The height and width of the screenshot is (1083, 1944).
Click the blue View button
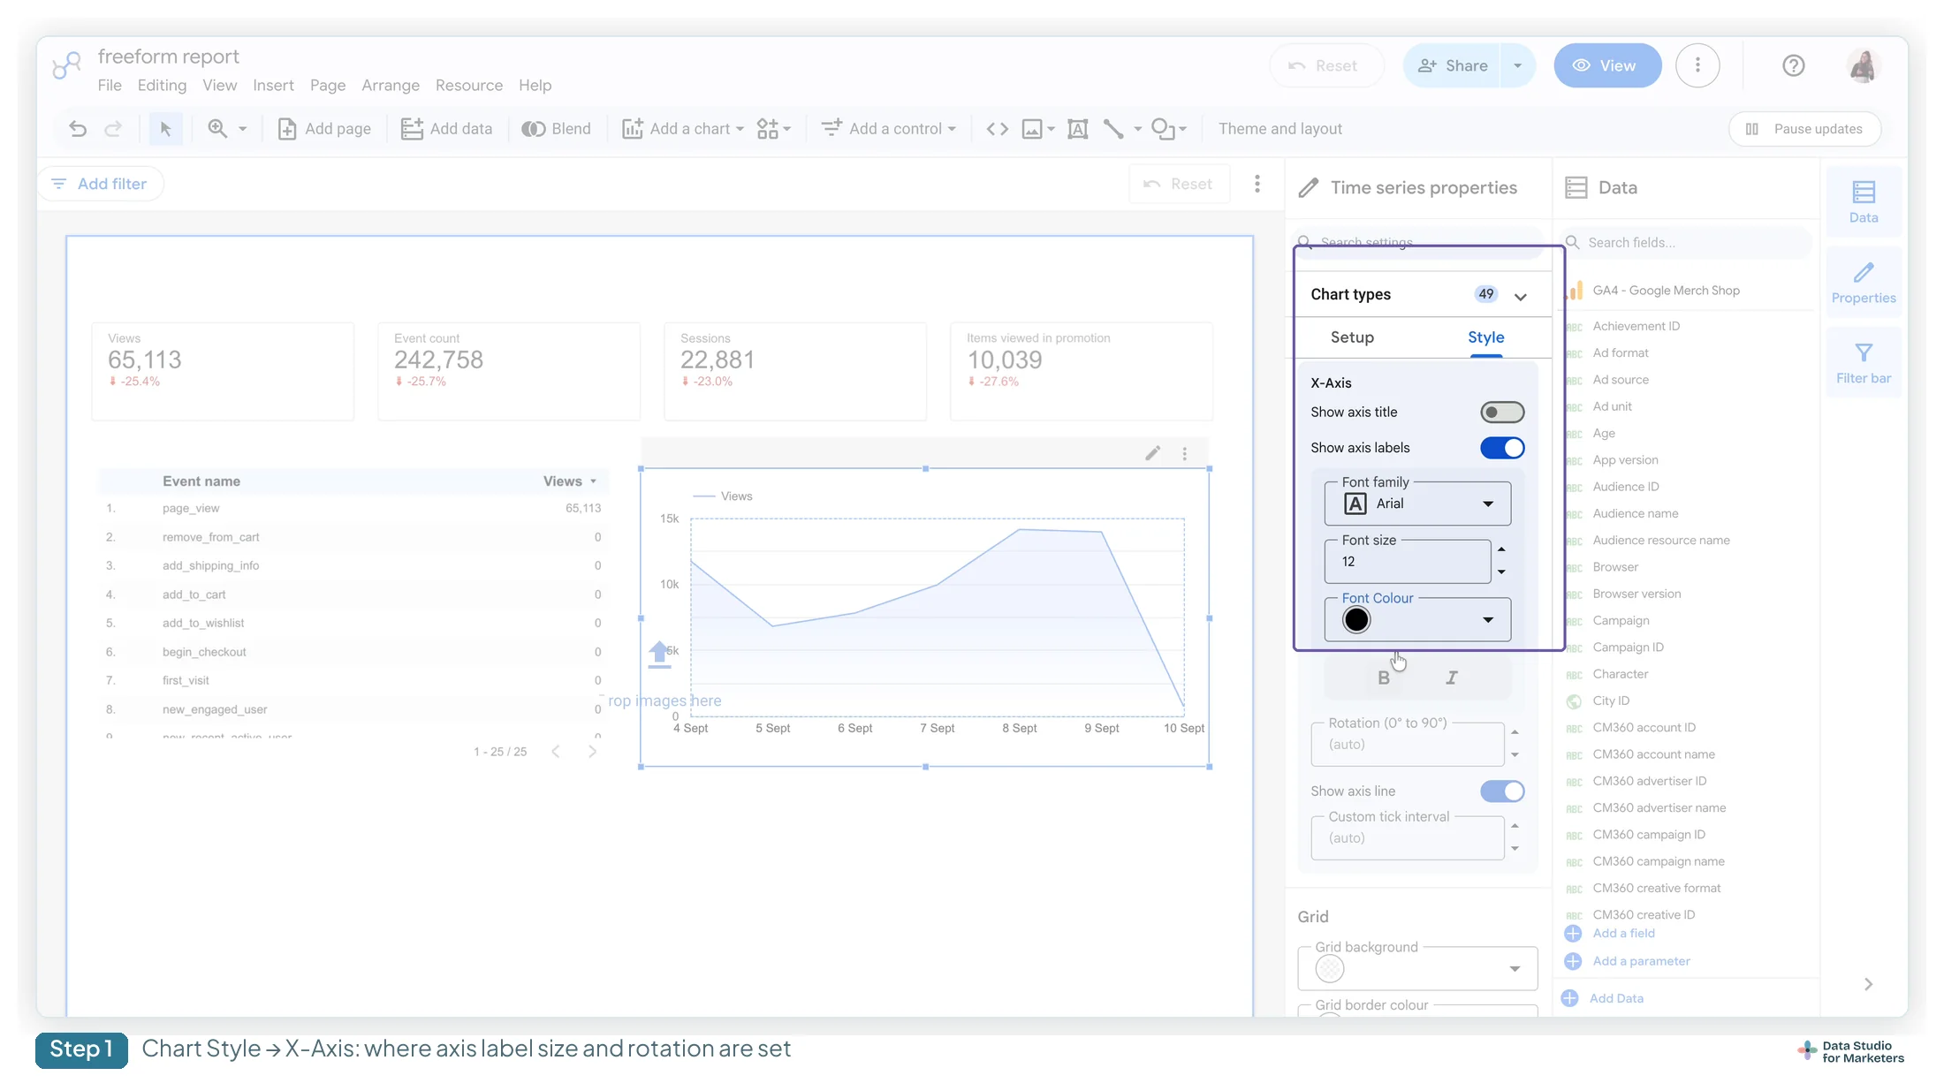point(1607,65)
